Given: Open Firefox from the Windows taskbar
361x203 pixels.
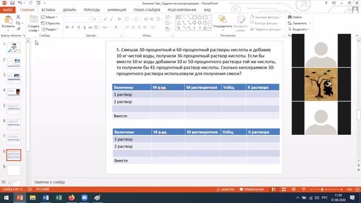Looking at the screenshot, I should coord(72,198).
